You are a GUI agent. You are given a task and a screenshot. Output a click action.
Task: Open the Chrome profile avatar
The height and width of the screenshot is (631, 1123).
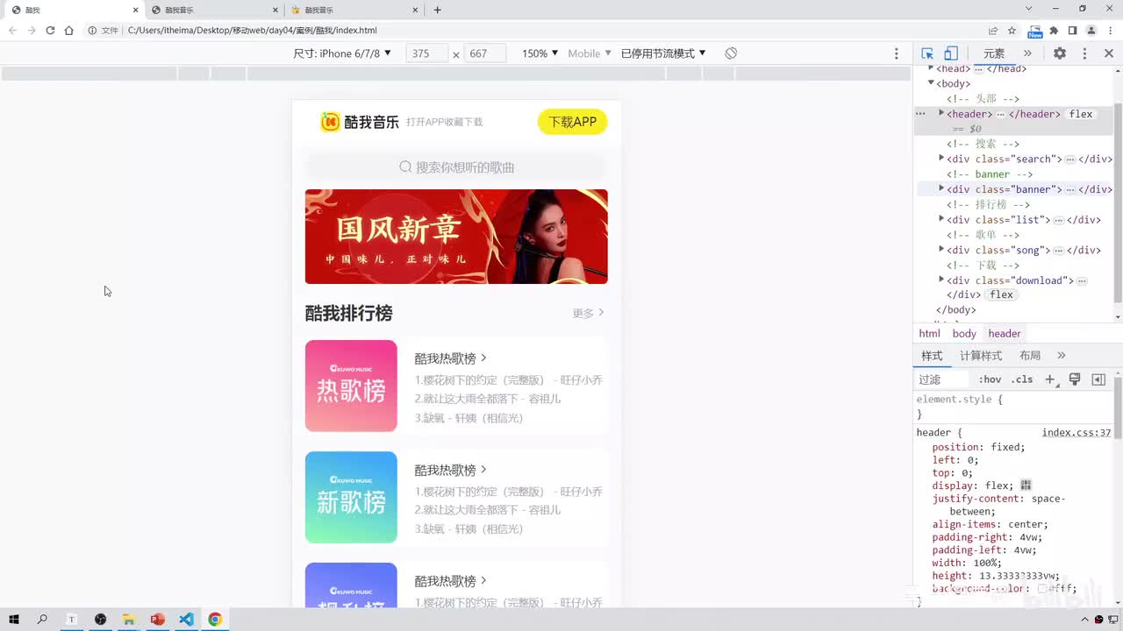[1091, 31]
